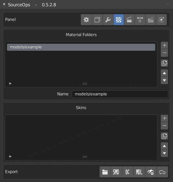Open the clapperboard sequences panel tab
Viewport: 173px width, 182px height.
click(x=129, y=20)
